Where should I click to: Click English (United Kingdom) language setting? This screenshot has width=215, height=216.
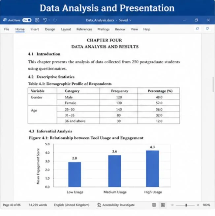(x=72, y=205)
